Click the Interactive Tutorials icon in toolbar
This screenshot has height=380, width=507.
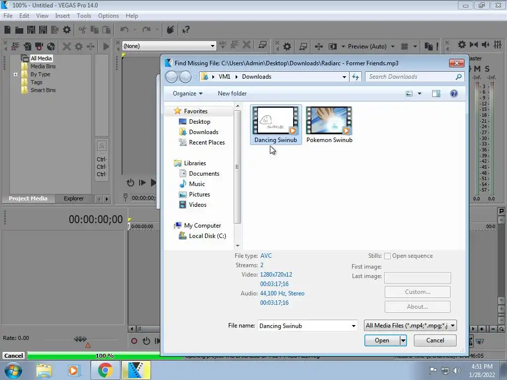click(x=170, y=30)
